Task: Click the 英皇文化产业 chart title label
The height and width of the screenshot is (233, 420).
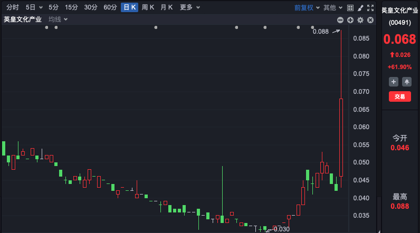Action: pyautogui.click(x=23, y=20)
